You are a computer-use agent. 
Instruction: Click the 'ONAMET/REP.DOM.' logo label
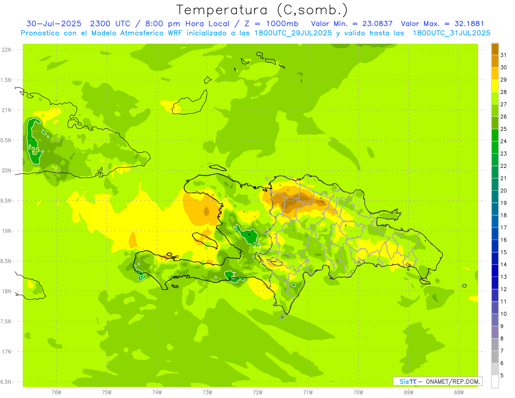pyautogui.click(x=453, y=381)
